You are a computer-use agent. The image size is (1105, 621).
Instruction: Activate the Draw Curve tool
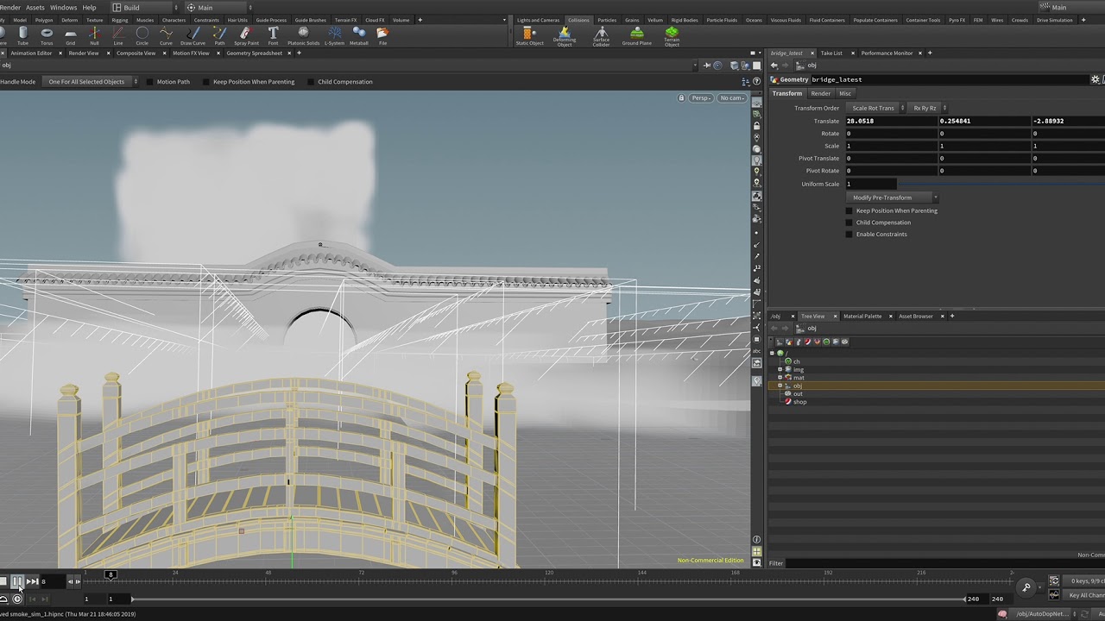[193, 35]
